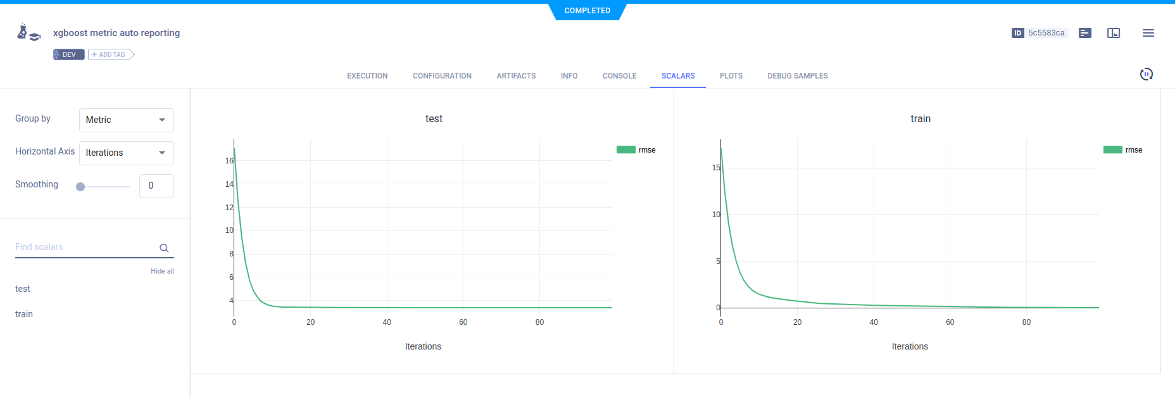Viewport: 1175px width, 397px height.
Task: Click the Smoothing slider handle
Action: point(80,187)
